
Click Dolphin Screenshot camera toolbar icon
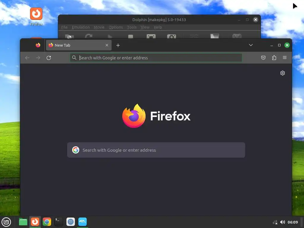(172, 36)
